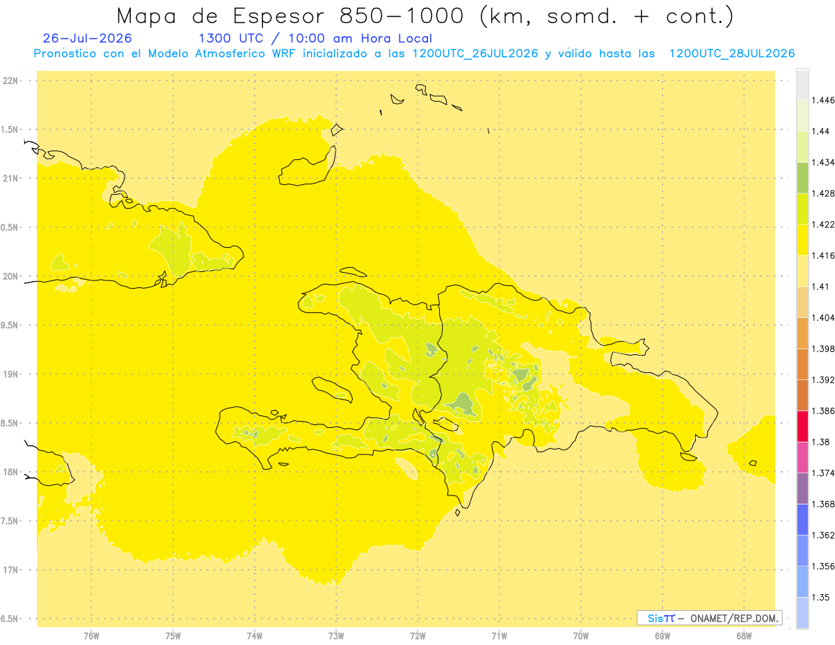This screenshot has width=835, height=645.
Task: Click the 71W longitude axis label
Action: click(x=499, y=636)
